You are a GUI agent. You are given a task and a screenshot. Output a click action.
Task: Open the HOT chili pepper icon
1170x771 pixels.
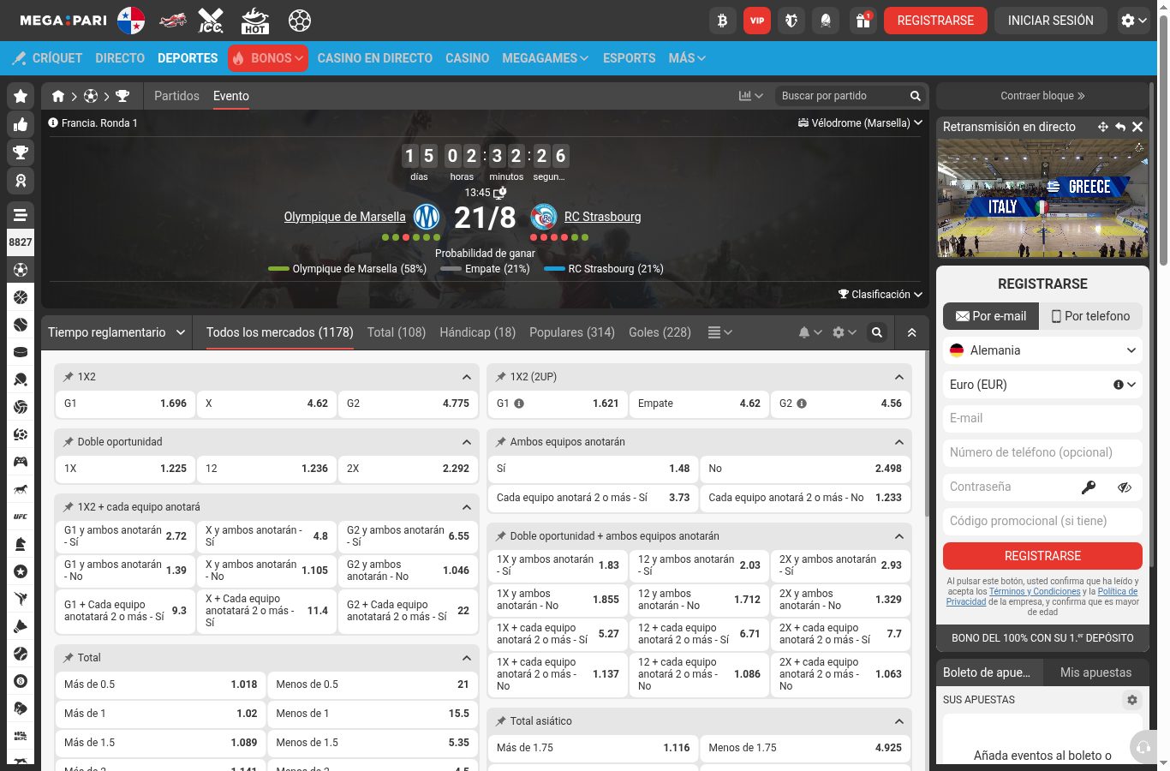(x=255, y=21)
